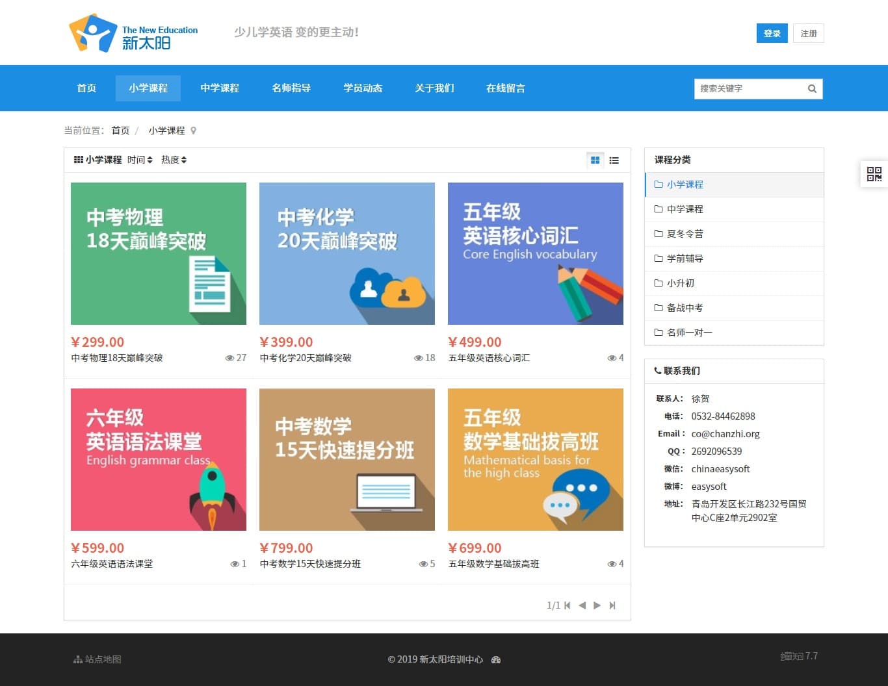This screenshot has width=888, height=686.
Task: Sort courses by 热度
Action: pyautogui.click(x=174, y=160)
